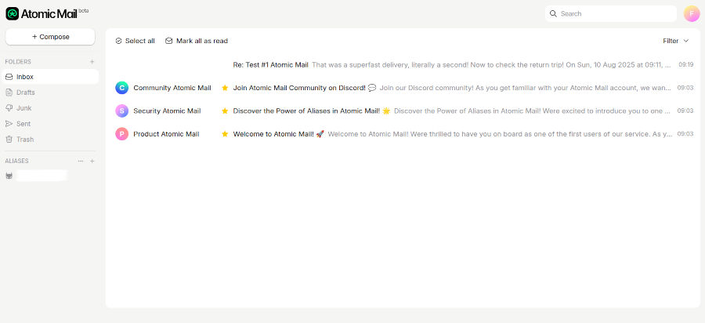Click the Community Atomic Mail sender name
This screenshot has width=705, height=323.
click(x=172, y=88)
